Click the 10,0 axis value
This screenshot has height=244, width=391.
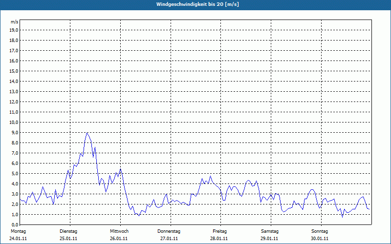pos(14,122)
